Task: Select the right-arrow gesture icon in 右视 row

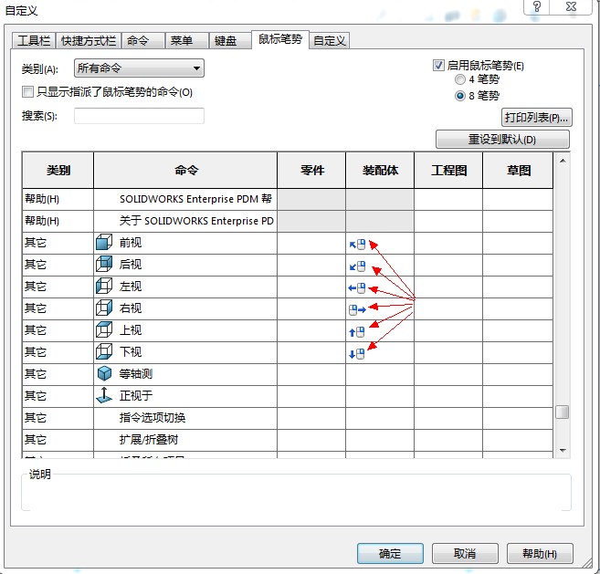Action: point(357,309)
